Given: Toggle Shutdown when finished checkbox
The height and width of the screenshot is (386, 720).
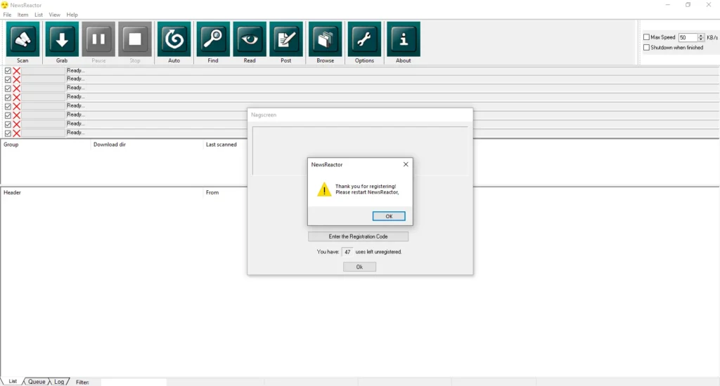Looking at the screenshot, I should [x=647, y=48].
